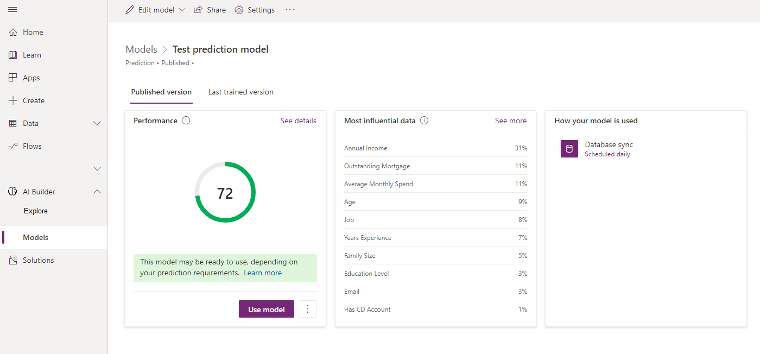Open the more options ellipsis in top toolbar
The height and width of the screenshot is (354, 760).
(289, 10)
